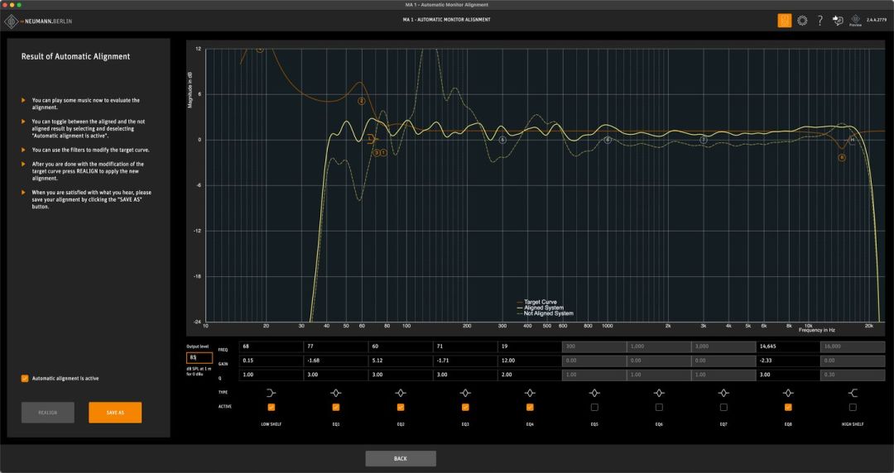Image resolution: width=894 pixels, height=473 pixels.
Task: Select the EQ6 peak filter type icon
Action: (x=659, y=393)
